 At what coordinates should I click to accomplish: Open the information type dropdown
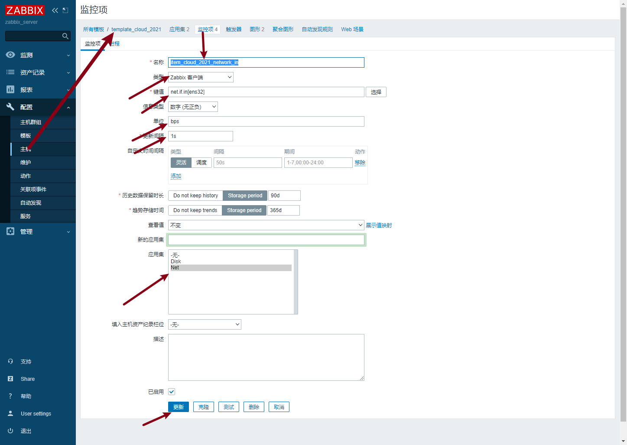click(193, 107)
